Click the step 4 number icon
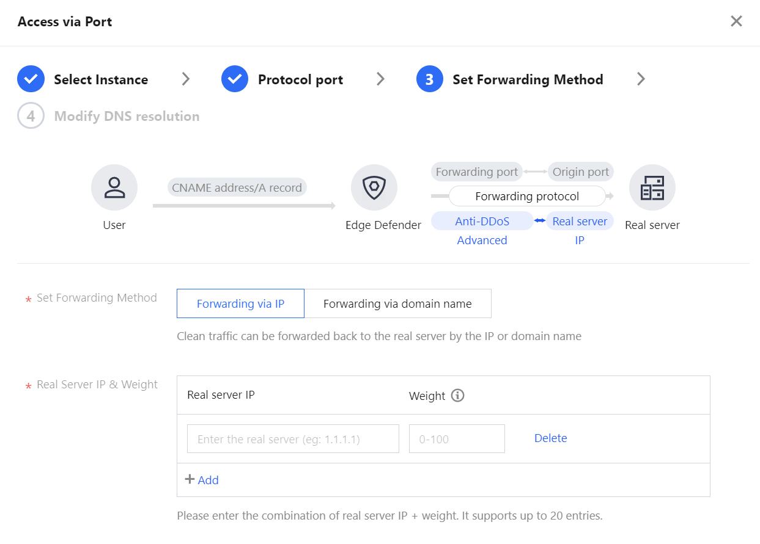Viewport: 760px width, 544px height. (31, 116)
